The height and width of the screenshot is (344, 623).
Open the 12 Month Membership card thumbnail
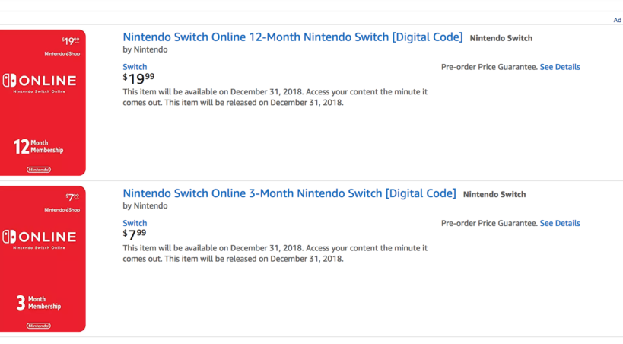click(x=43, y=103)
